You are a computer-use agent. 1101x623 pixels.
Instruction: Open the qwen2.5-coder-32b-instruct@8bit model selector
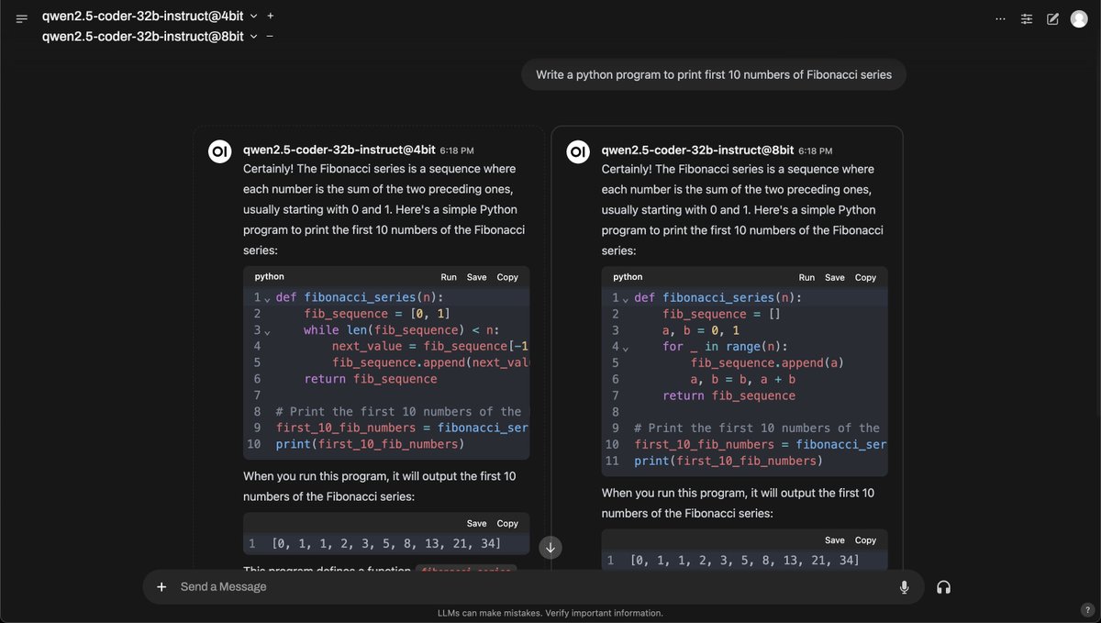(150, 36)
